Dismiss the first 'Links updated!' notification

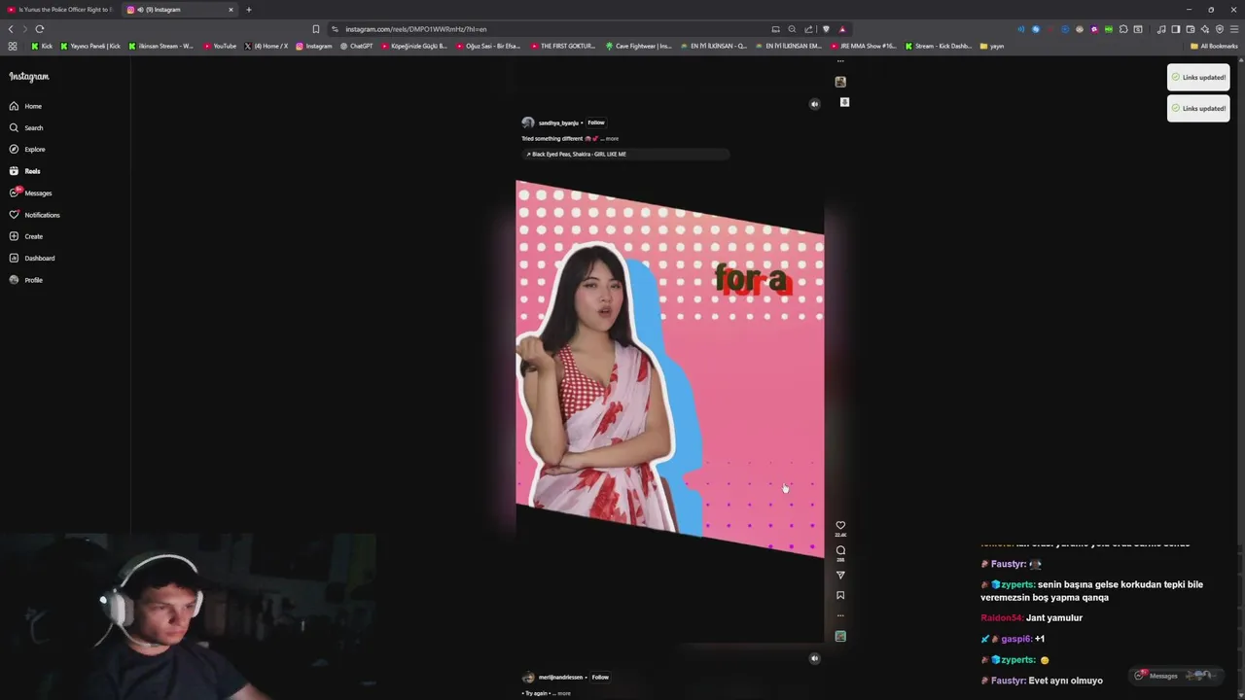1198,78
